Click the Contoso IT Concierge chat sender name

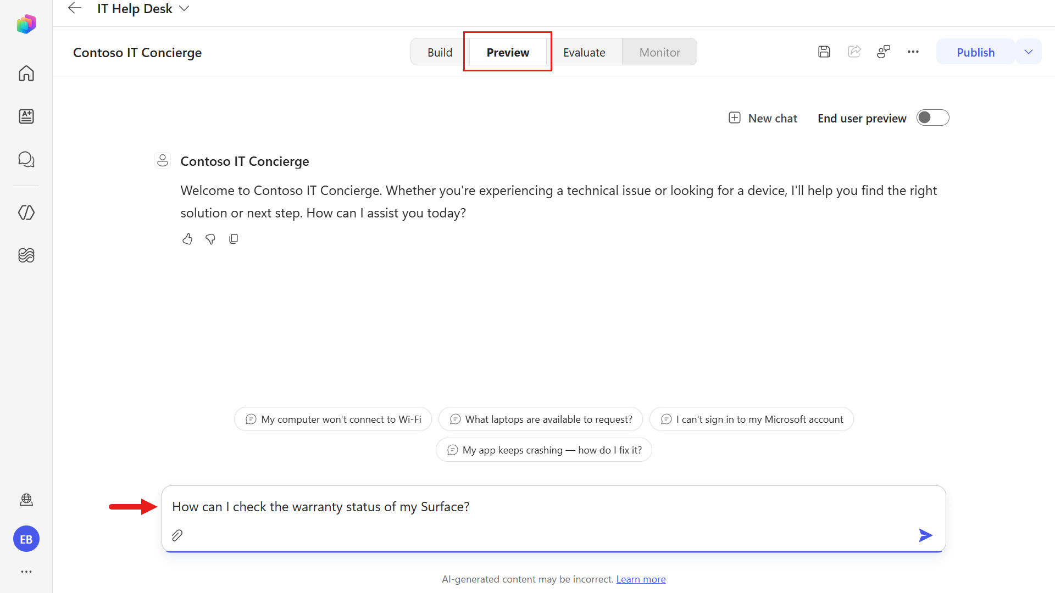point(245,161)
